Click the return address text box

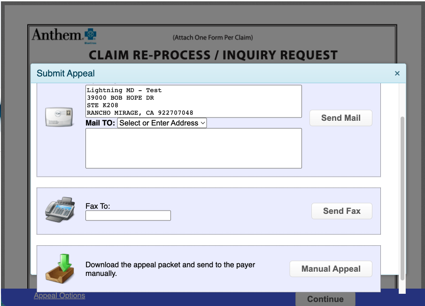point(193,101)
